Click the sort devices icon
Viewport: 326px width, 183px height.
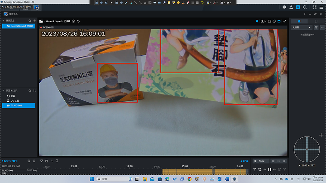[34, 91]
